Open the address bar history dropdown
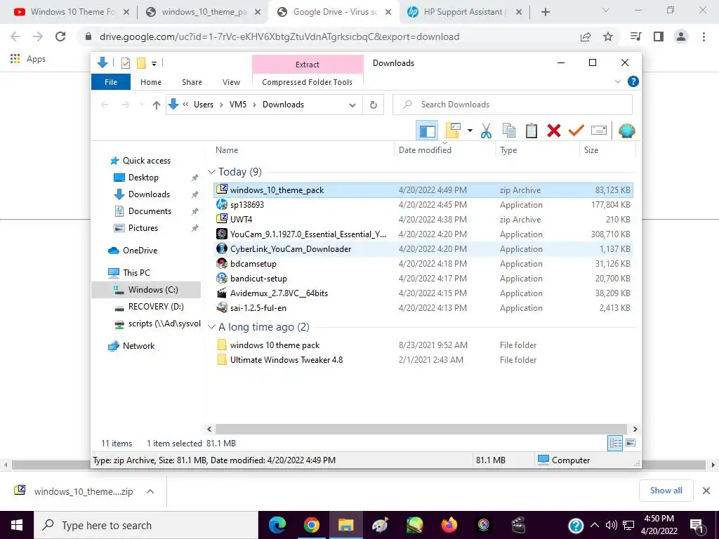Image resolution: width=719 pixels, height=539 pixels. tap(352, 105)
